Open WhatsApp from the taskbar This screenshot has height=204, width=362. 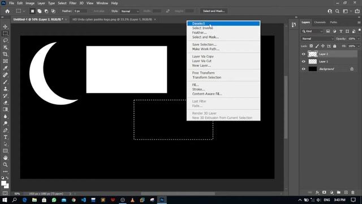coord(54,200)
